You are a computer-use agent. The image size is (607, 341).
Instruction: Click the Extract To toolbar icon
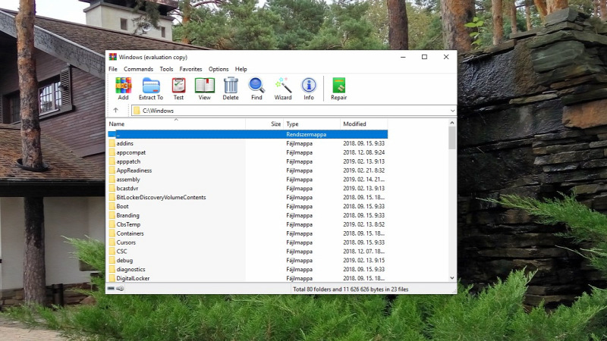(x=151, y=88)
